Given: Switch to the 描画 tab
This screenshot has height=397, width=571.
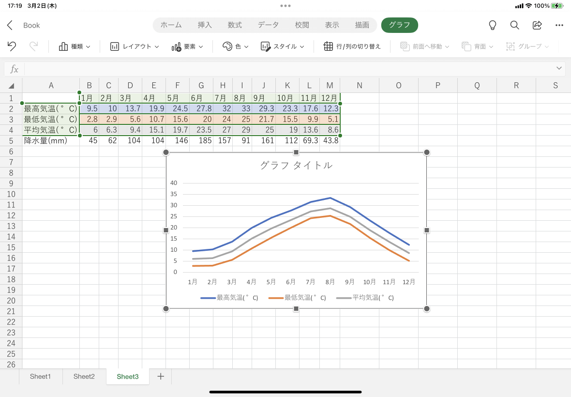Looking at the screenshot, I should (362, 25).
